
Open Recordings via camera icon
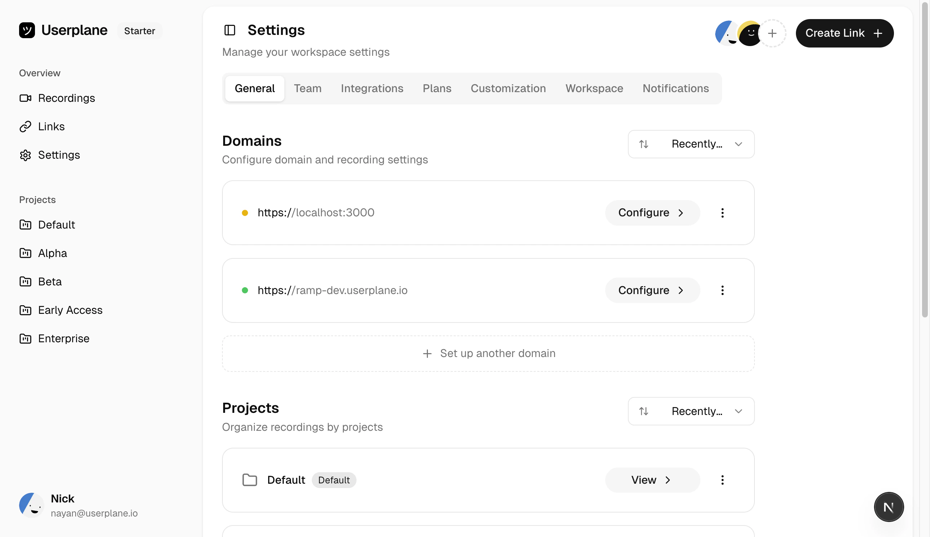click(x=26, y=98)
